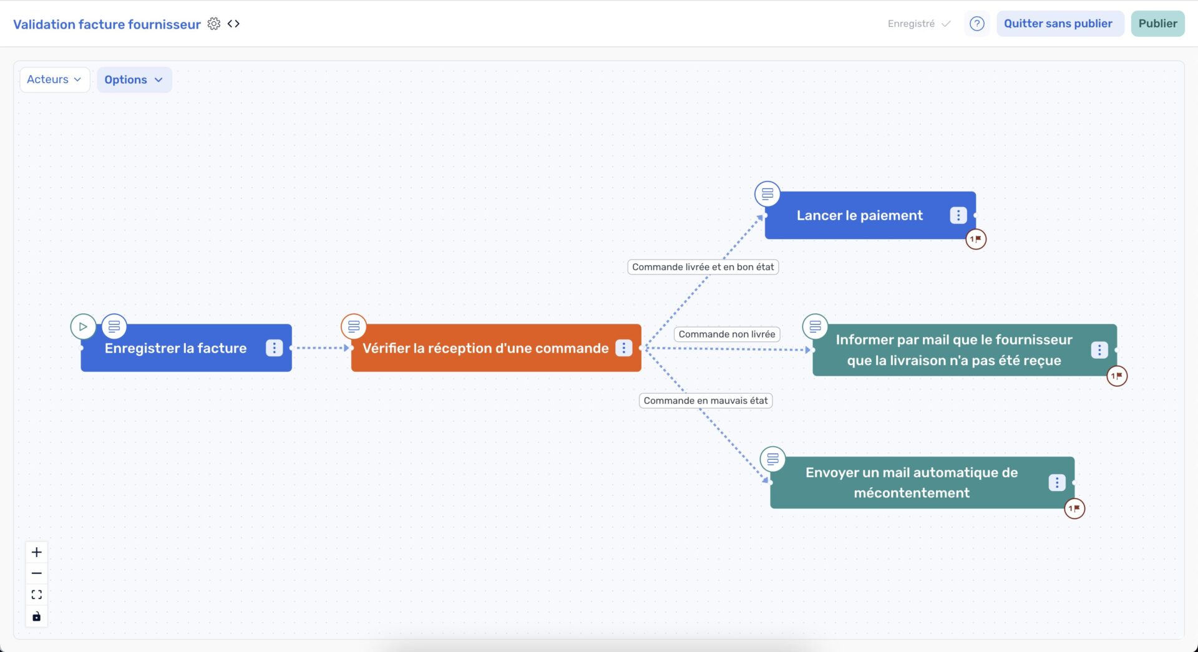The height and width of the screenshot is (652, 1198).
Task: Click form icon on Vérifier la réception step
Action: [x=354, y=326]
